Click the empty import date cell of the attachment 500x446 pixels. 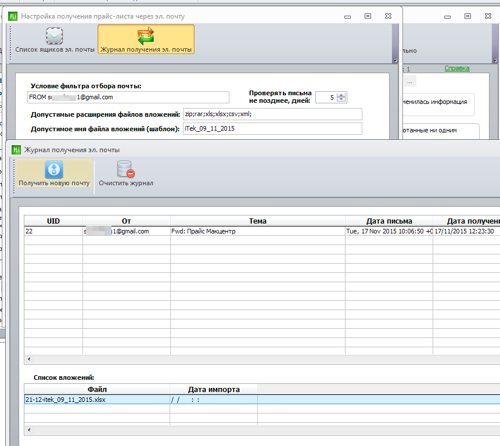[214, 400]
